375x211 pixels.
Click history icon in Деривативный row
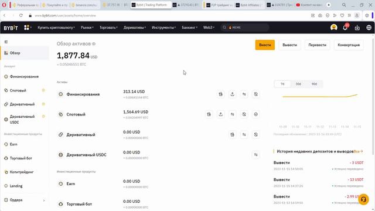tap(255, 135)
